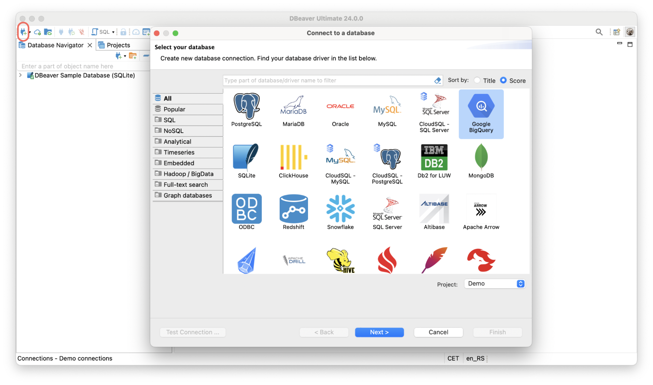Click the Next button
653x385 pixels.
(379, 332)
